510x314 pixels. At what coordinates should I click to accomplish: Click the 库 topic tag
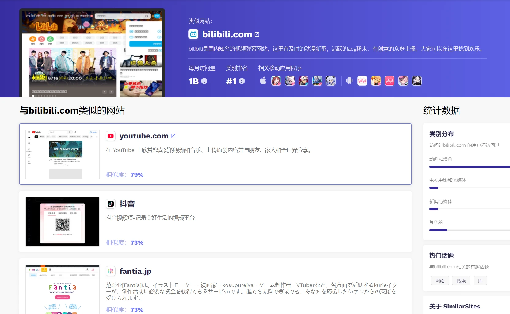click(480, 281)
